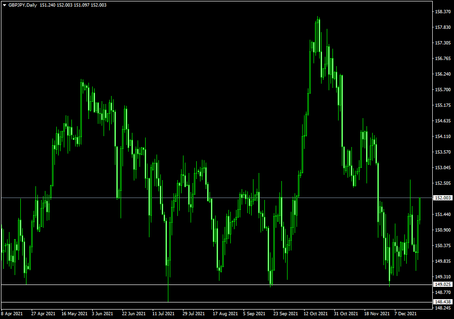This screenshot has width=454, height=319.
Task: Click the 153.045 price scale value
Action: pyautogui.click(x=443, y=168)
